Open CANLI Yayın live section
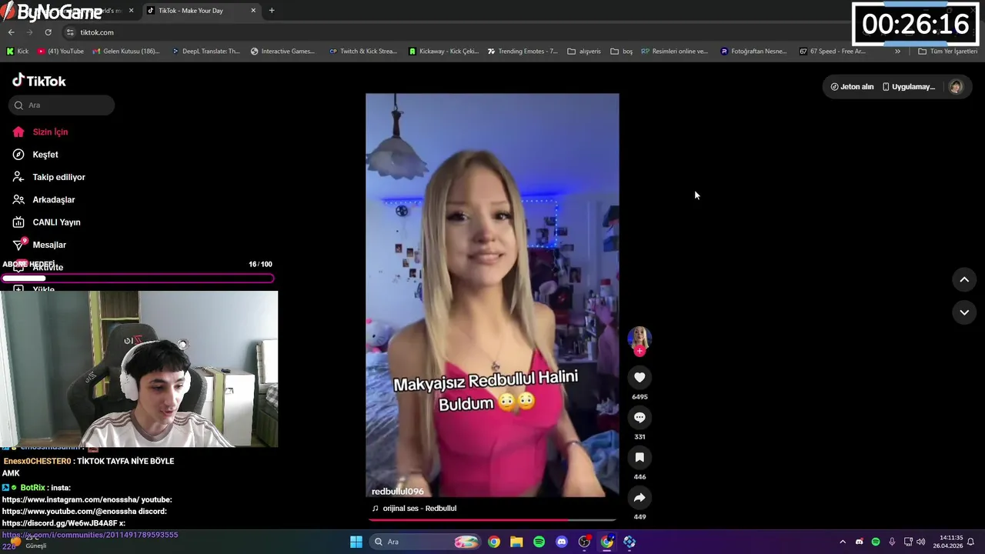Viewport: 985px width, 554px height. pyautogui.click(x=46, y=222)
